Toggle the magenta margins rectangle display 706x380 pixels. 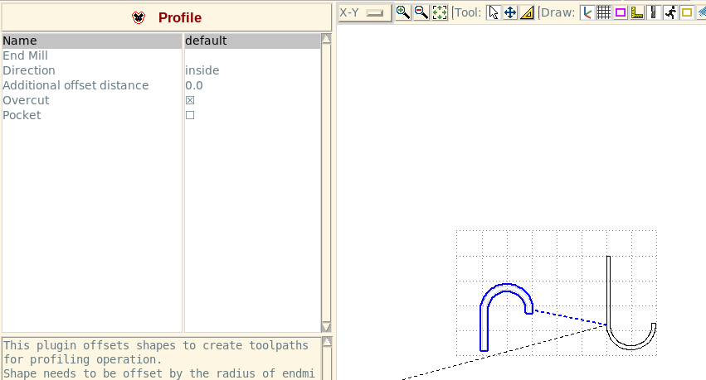[x=621, y=12]
